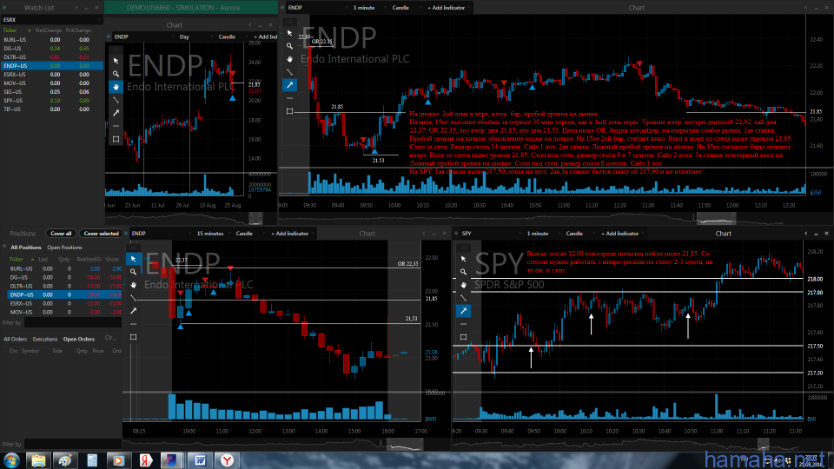Viewport: 834px width, 469px height.
Task: Toggle link dot of Watch List panel
Action: (x=4, y=8)
